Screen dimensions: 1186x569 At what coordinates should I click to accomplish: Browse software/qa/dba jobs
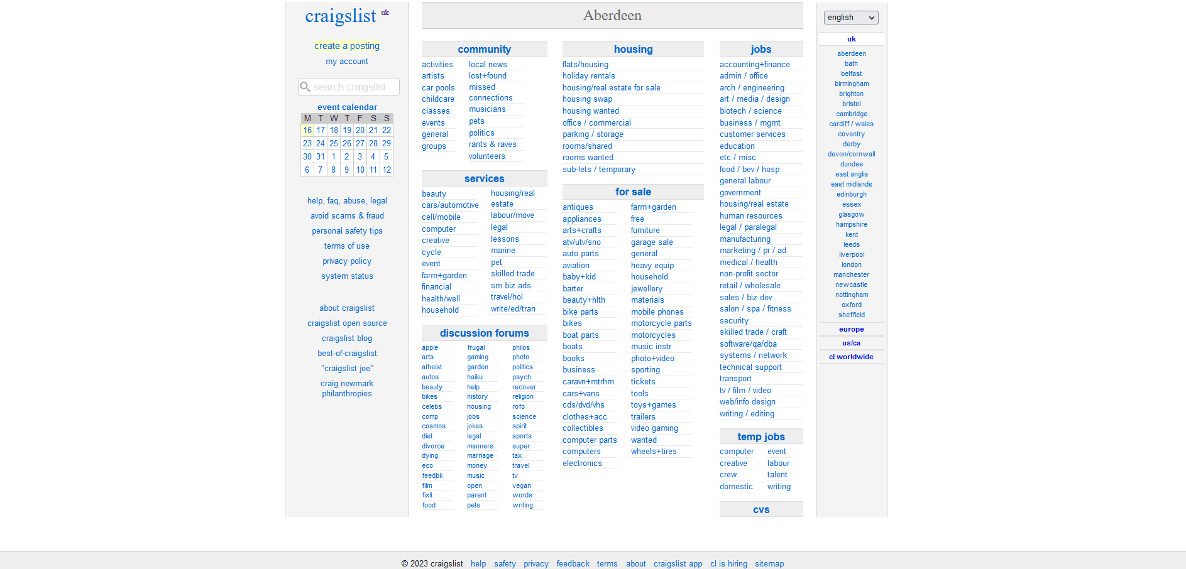pyautogui.click(x=748, y=344)
